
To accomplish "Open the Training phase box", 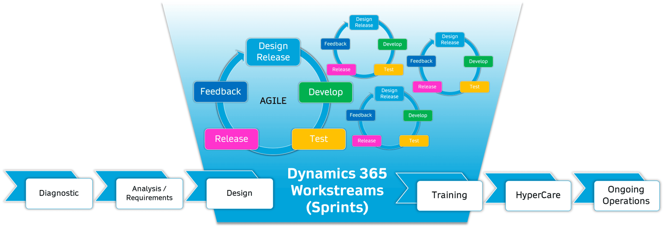I will coord(450,195).
